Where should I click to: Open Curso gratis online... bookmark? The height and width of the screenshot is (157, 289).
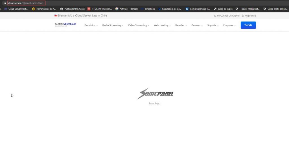(x=275, y=9)
